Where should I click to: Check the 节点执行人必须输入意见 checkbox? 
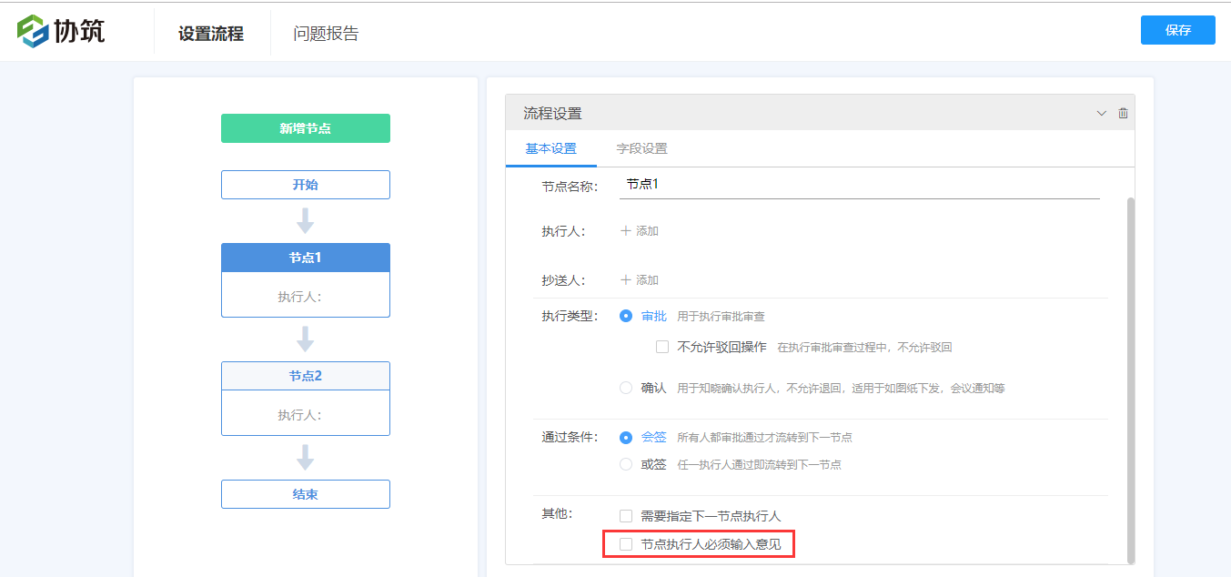(x=625, y=543)
